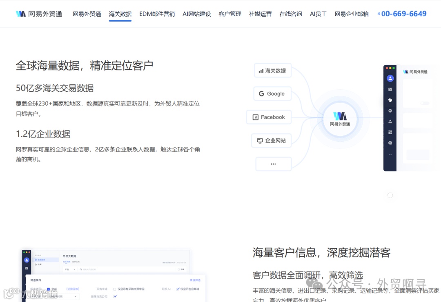Image resolution: width=441 pixels, height=302 pixels.
Task: Open the AI员工 nav link
Action: click(x=318, y=14)
